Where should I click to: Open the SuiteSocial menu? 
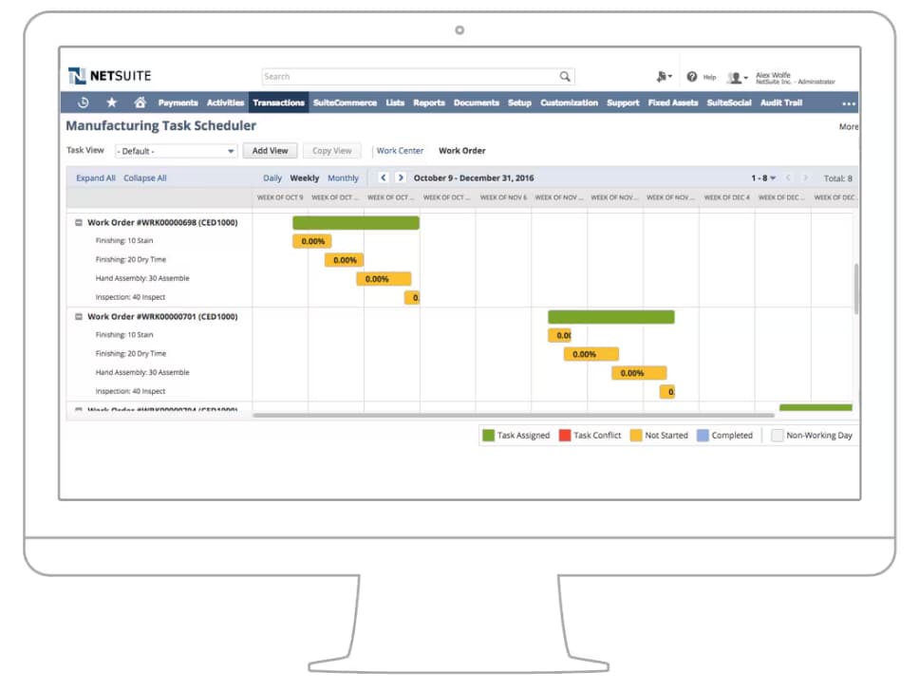(x=729, y=103)
